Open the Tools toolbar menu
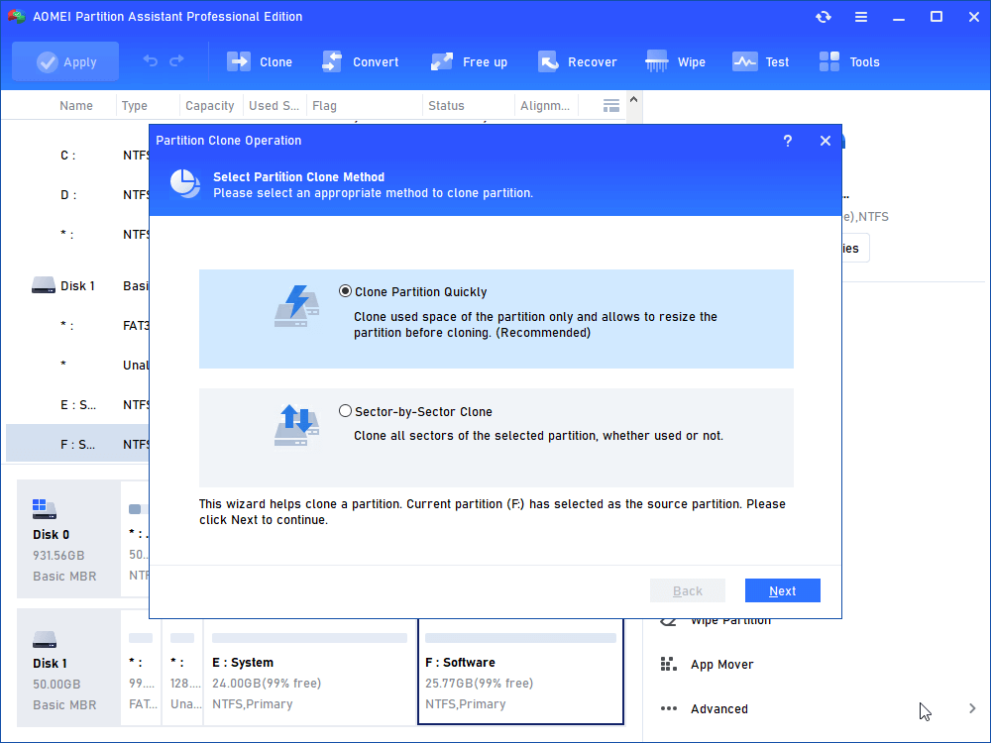The image size is (991, 743). coord(849,61)
